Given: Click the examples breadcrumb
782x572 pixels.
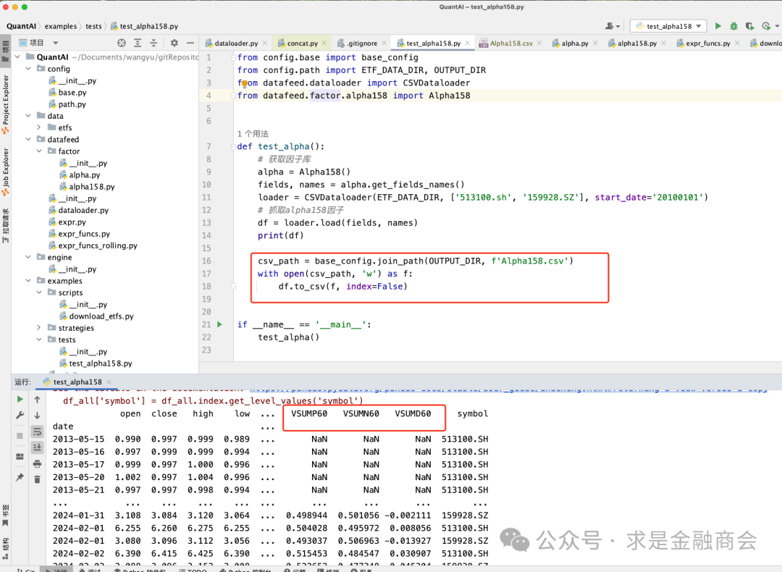Looking at the screenshot, I should pos(60,26).
